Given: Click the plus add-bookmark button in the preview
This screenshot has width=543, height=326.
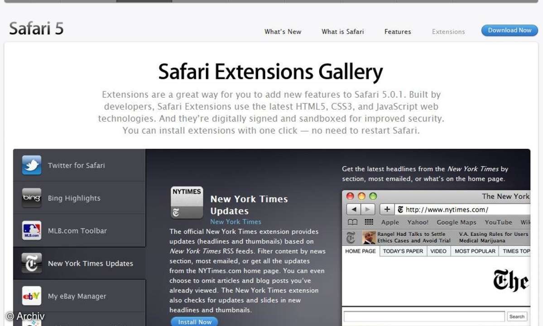Looking at the screenshot, I should point(387,209).
